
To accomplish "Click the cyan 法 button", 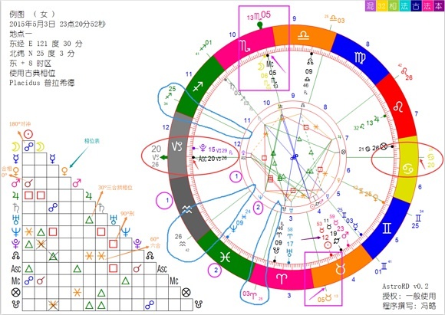I will (x=404, y=5).
